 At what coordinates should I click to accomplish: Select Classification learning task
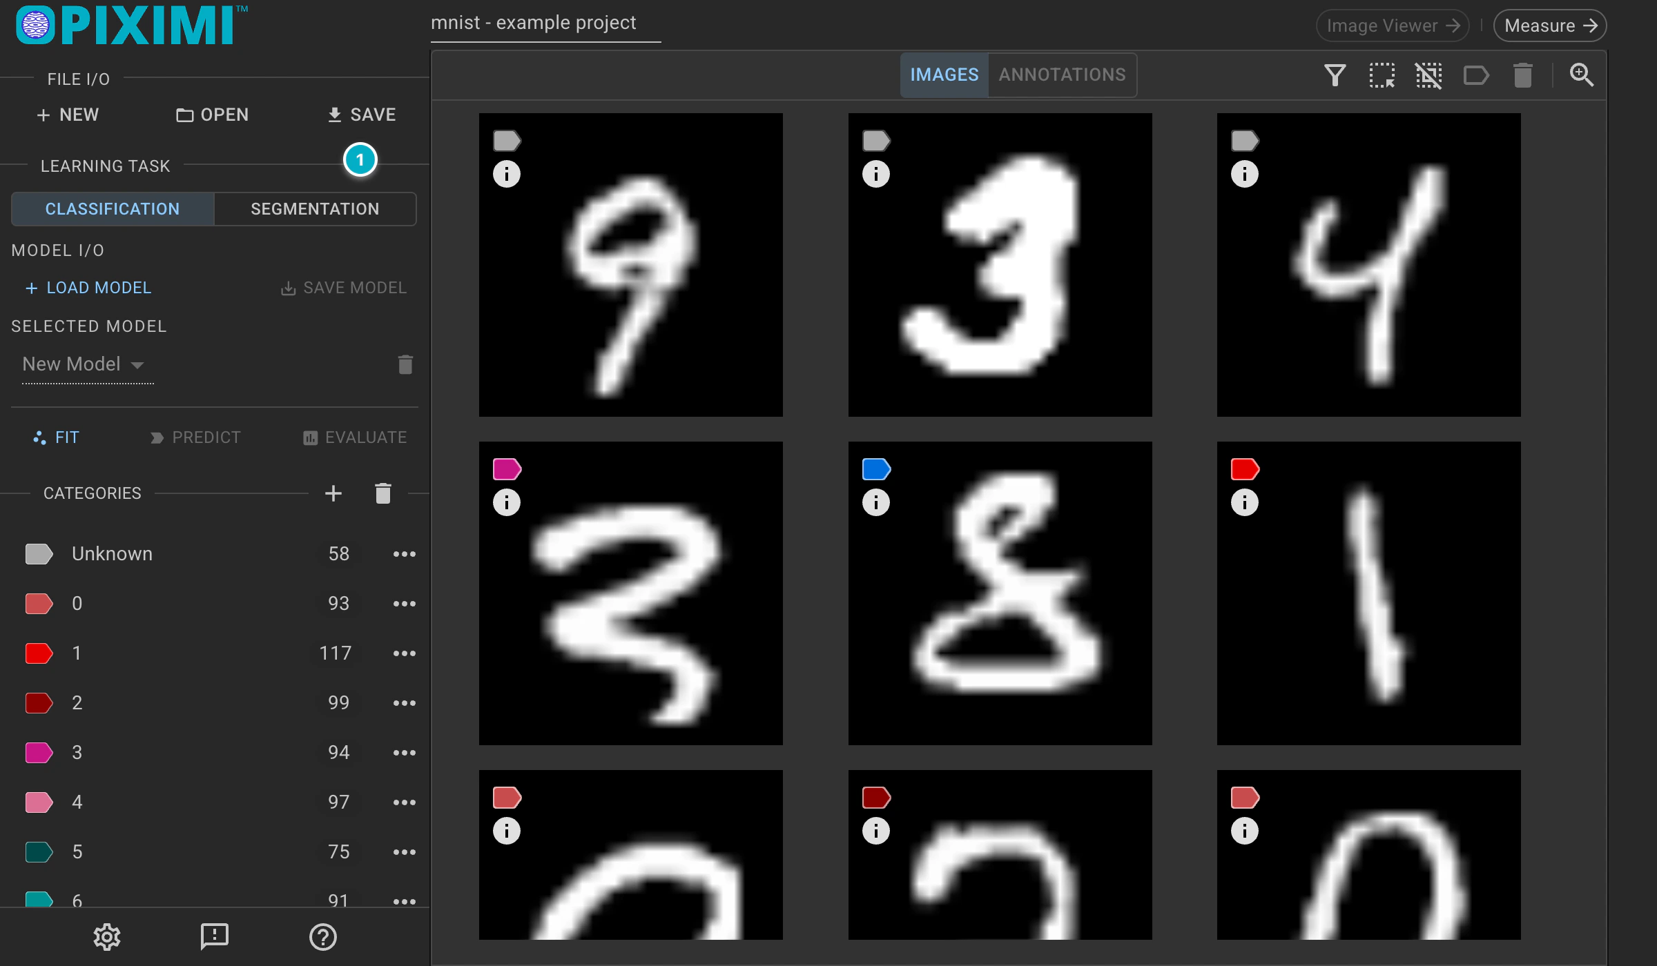coord(113,209)
